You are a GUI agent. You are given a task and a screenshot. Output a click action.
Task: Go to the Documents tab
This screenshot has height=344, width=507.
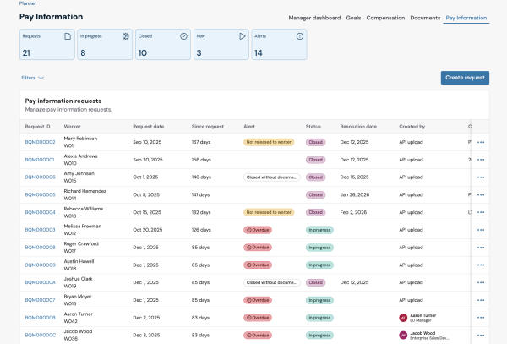coord(425,17)
